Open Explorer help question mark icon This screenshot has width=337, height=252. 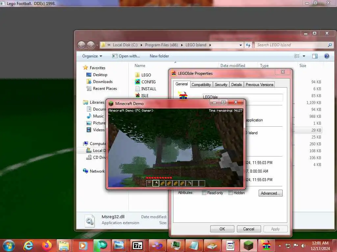pyautogui.click(x=327, y=56)
